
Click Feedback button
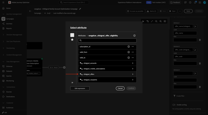(x=175, y=2)
